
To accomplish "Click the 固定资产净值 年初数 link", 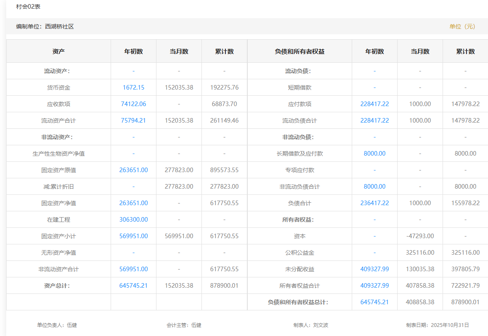I will tap(133, 203).
